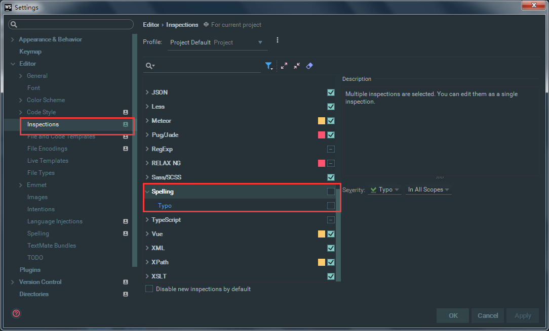The height and width of the screenshot is (331, 549).
Task: Click the search icon in inspections filter
Action: (150, 66)
